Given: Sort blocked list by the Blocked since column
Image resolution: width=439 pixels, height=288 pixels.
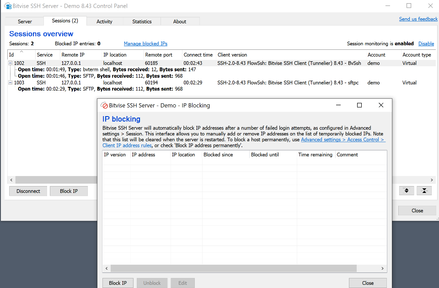Looking at the screenshot, I should [225, 155].
